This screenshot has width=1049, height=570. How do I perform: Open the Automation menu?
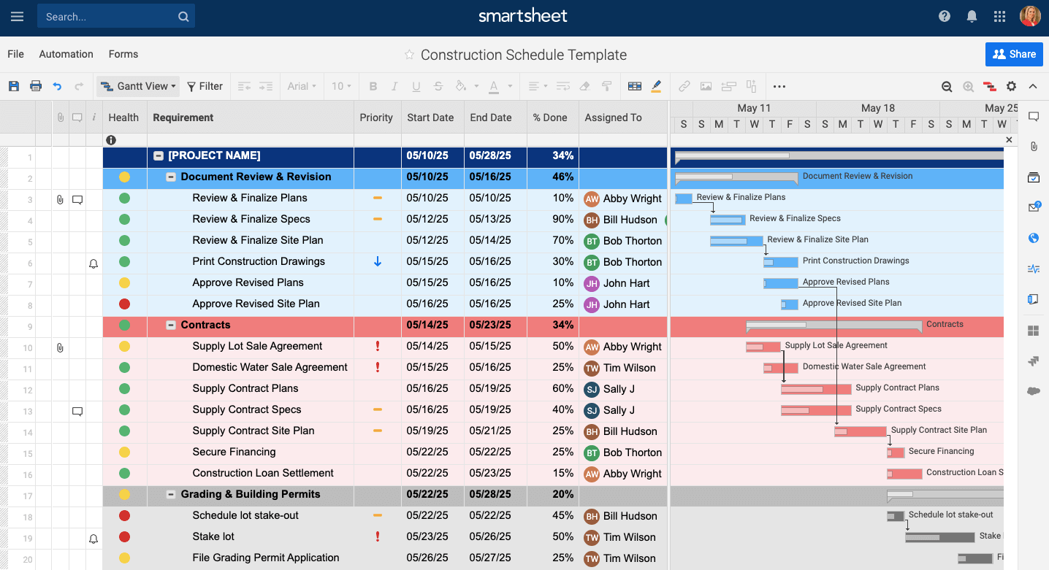click(x=66, y=54)
